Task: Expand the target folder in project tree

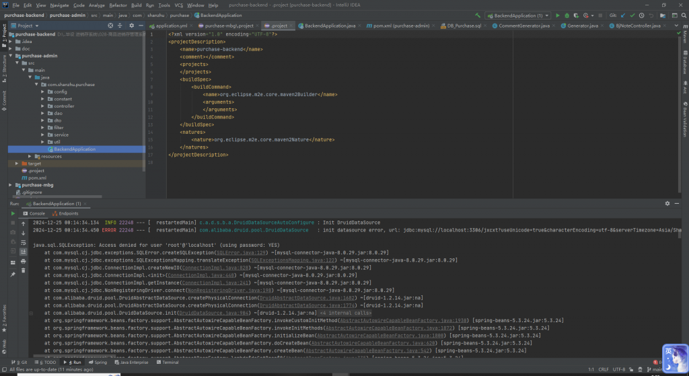Action: click(x=17, y=163)
